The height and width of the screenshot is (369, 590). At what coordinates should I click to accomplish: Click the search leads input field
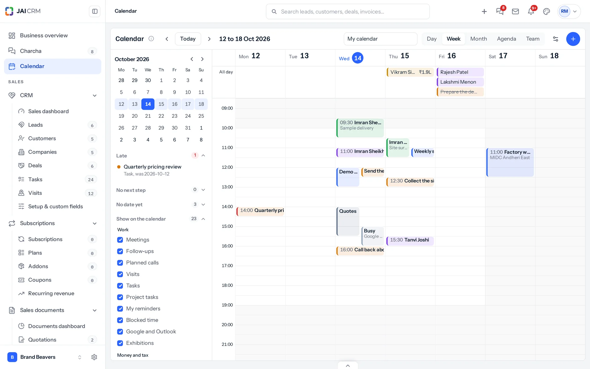(x=348, y=12)
